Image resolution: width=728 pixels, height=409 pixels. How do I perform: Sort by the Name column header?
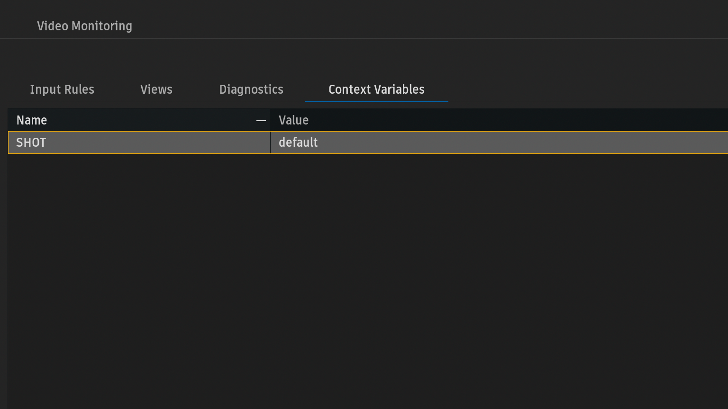(x=32, y=120)
